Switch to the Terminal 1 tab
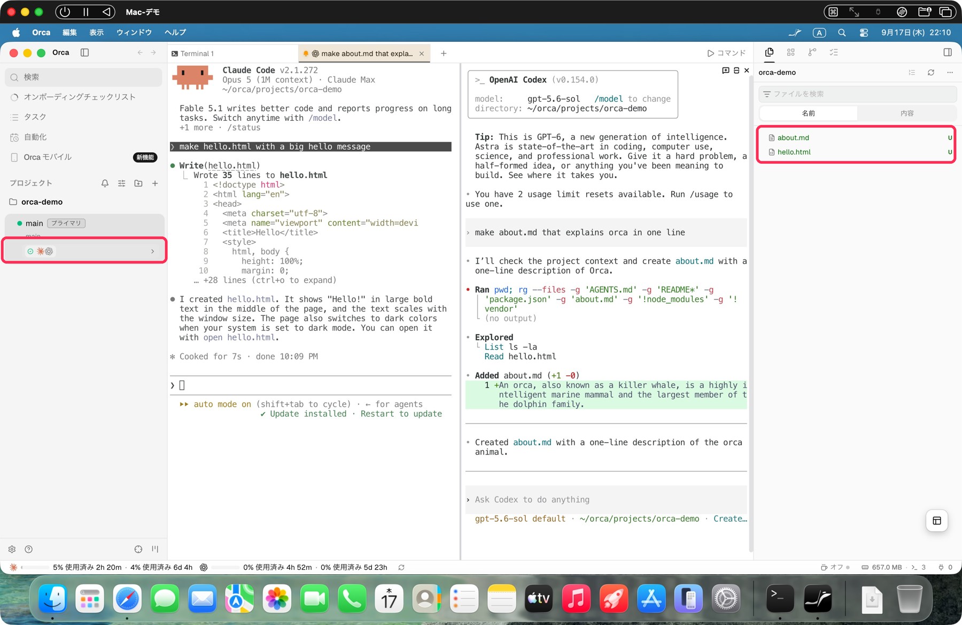The image size is (962, 625). tap(233, 53)
